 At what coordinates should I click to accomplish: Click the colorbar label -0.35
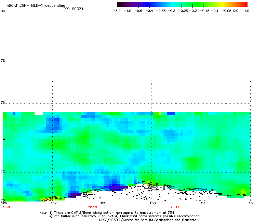161,11
